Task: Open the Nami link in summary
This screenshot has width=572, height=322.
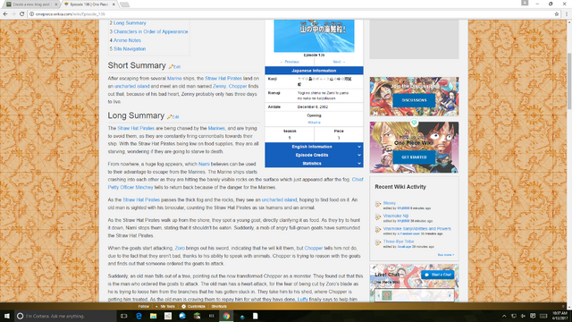Action: (204, 164)
